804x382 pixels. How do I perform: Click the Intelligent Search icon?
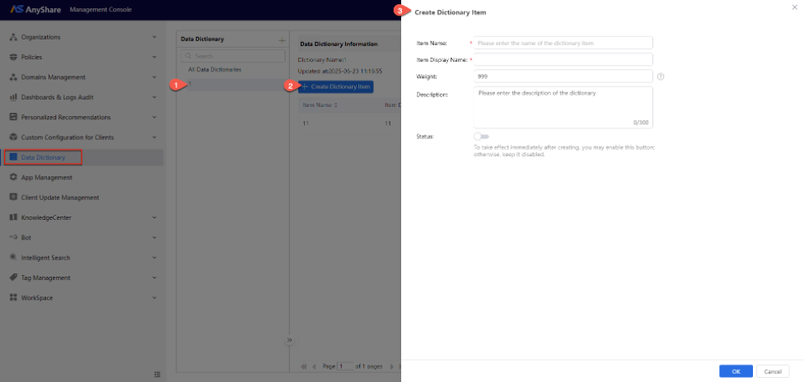point(14,258)
